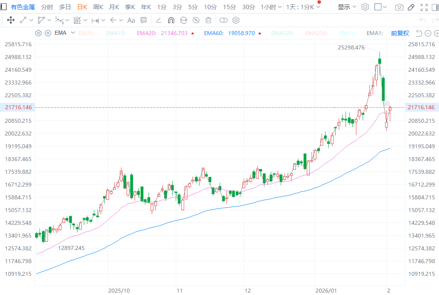Select the 日K daily chart tab

point(82,7)
